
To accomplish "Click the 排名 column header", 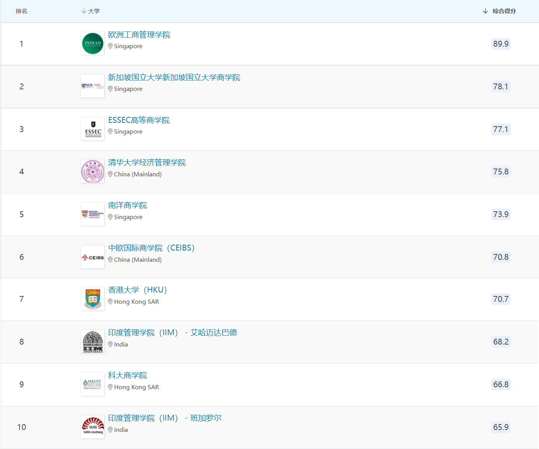I will pos(21,11).
